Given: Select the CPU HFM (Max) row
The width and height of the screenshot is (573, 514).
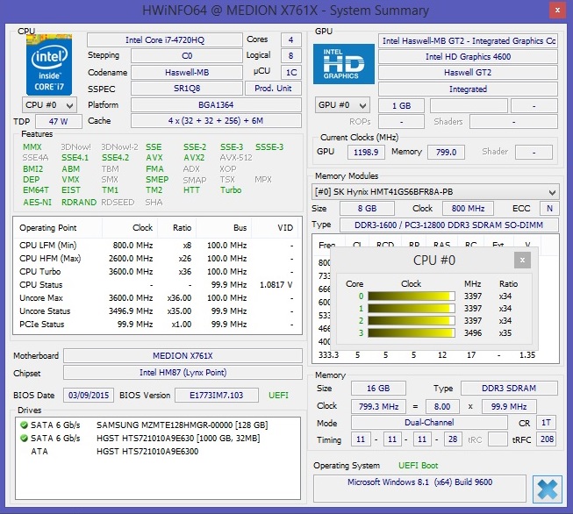Looking at the screenshot, I should (157, 258).
